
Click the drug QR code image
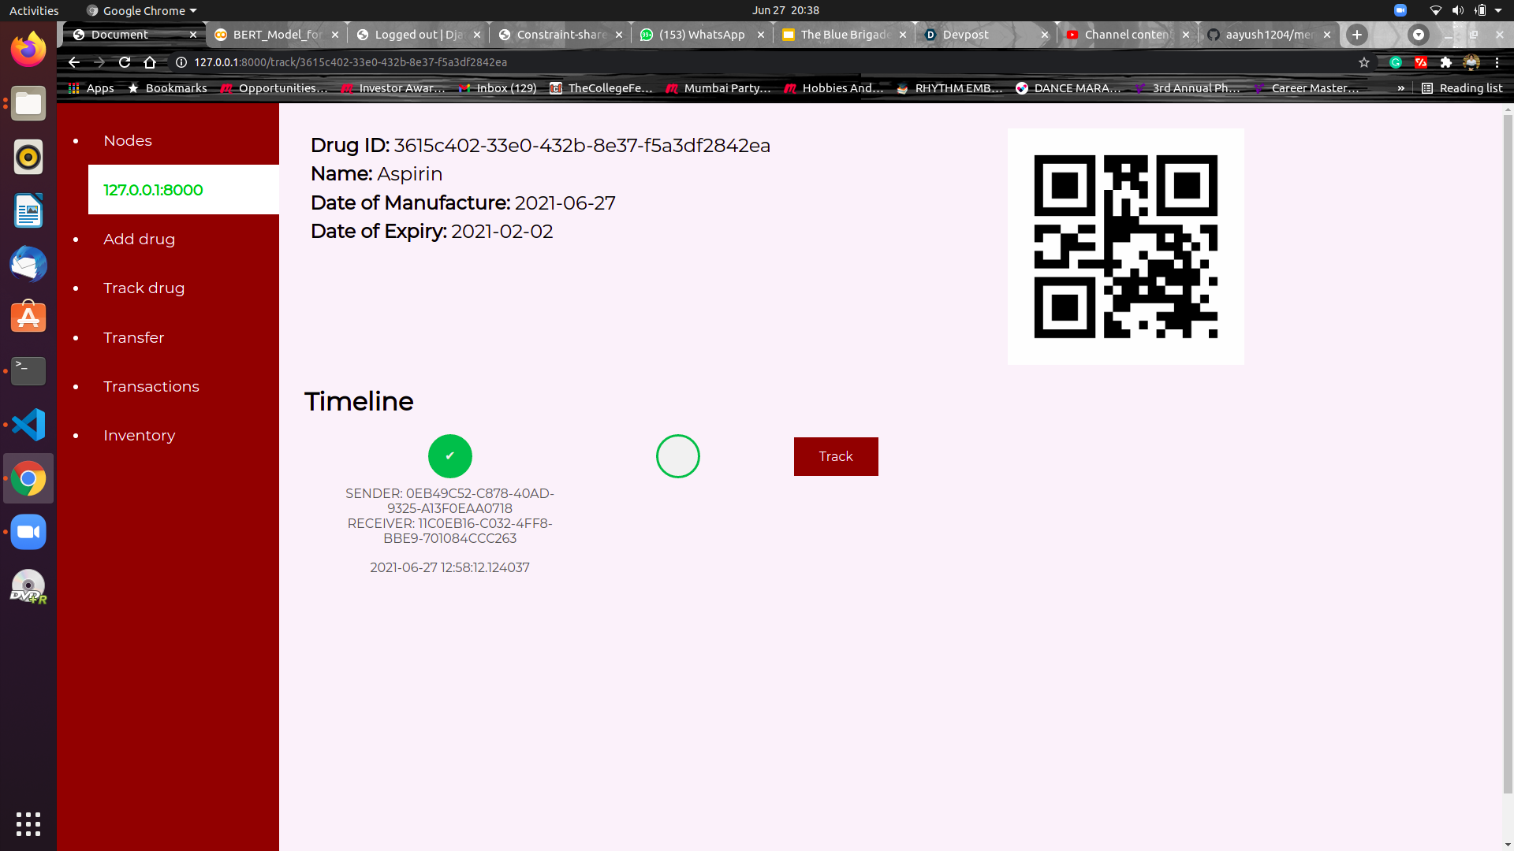[1125, 247]
